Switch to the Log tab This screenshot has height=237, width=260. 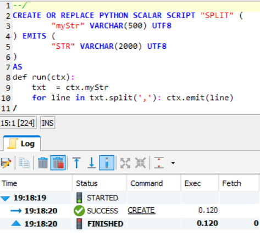click(22, 144)
